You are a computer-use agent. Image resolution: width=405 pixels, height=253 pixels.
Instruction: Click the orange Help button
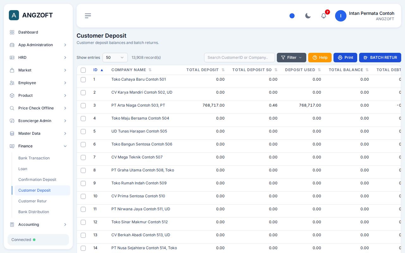coord(320,58)
